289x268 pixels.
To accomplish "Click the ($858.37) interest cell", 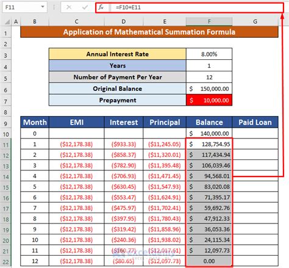I will point(124,155).
